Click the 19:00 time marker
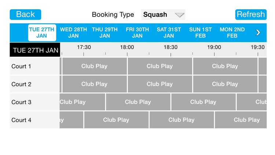 (214, 48)
